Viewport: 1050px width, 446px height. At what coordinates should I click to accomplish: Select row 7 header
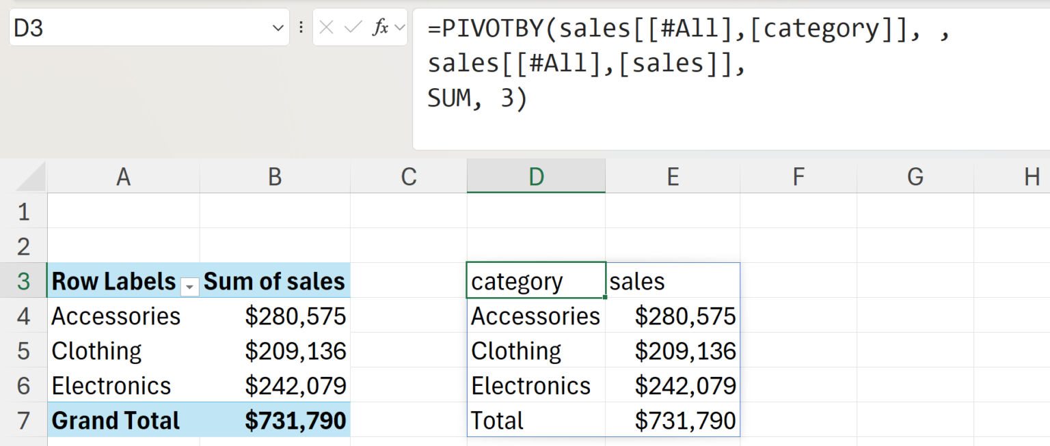coord(24,420)
